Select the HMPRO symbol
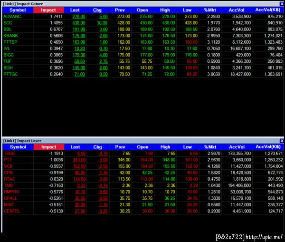 [x=11, y=192]
